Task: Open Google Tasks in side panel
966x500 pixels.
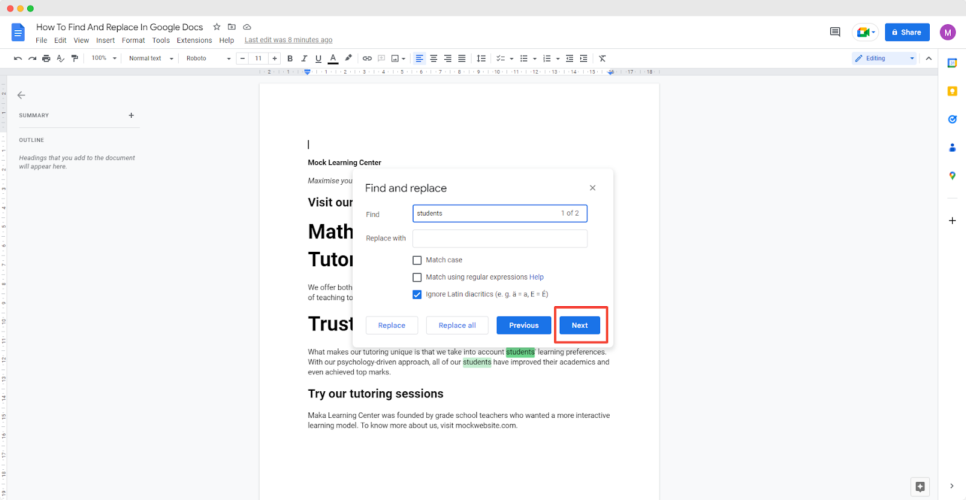Action: (952, 119)
